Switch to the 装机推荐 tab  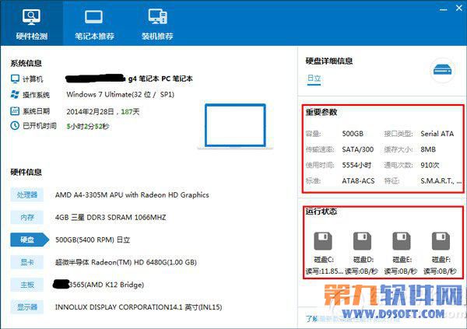[x=157, y=23]
